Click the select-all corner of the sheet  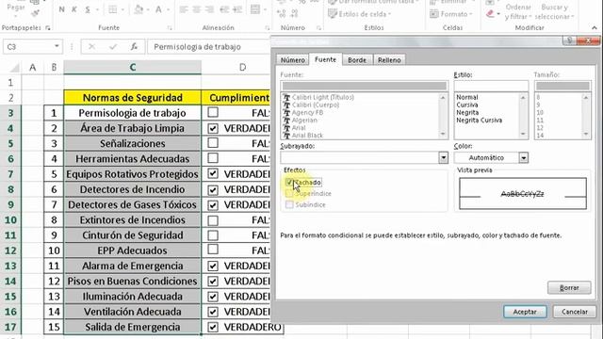coord(14,68)
